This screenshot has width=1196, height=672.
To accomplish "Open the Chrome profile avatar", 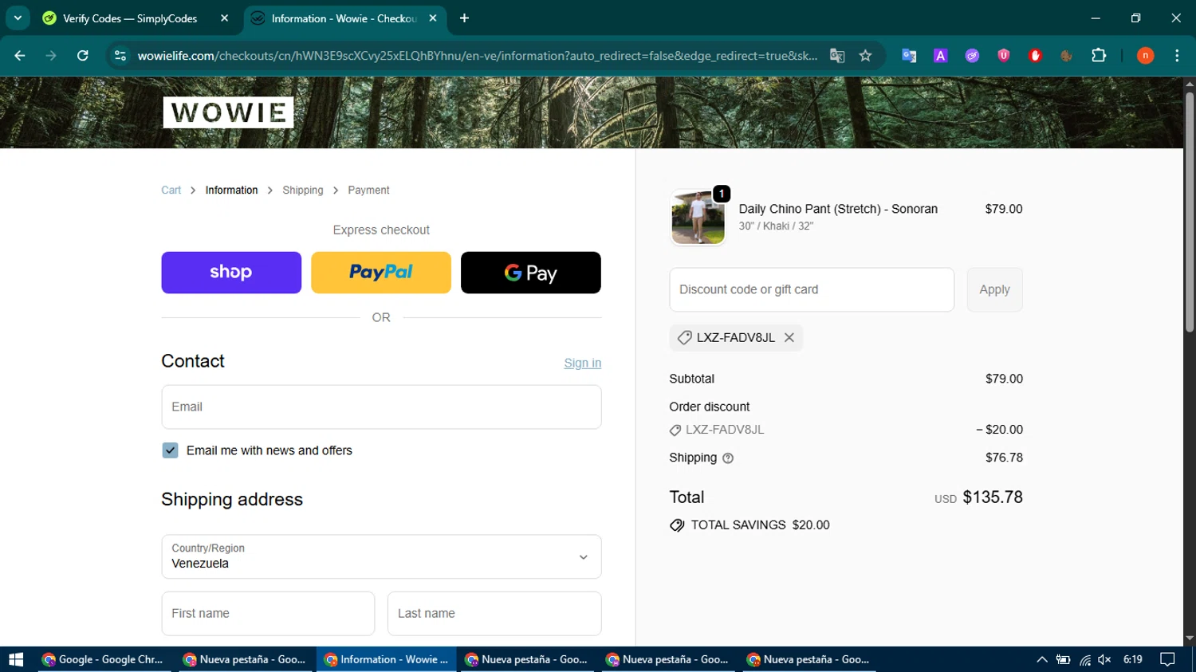I will pyautogui.click(x=1146, y=56).
